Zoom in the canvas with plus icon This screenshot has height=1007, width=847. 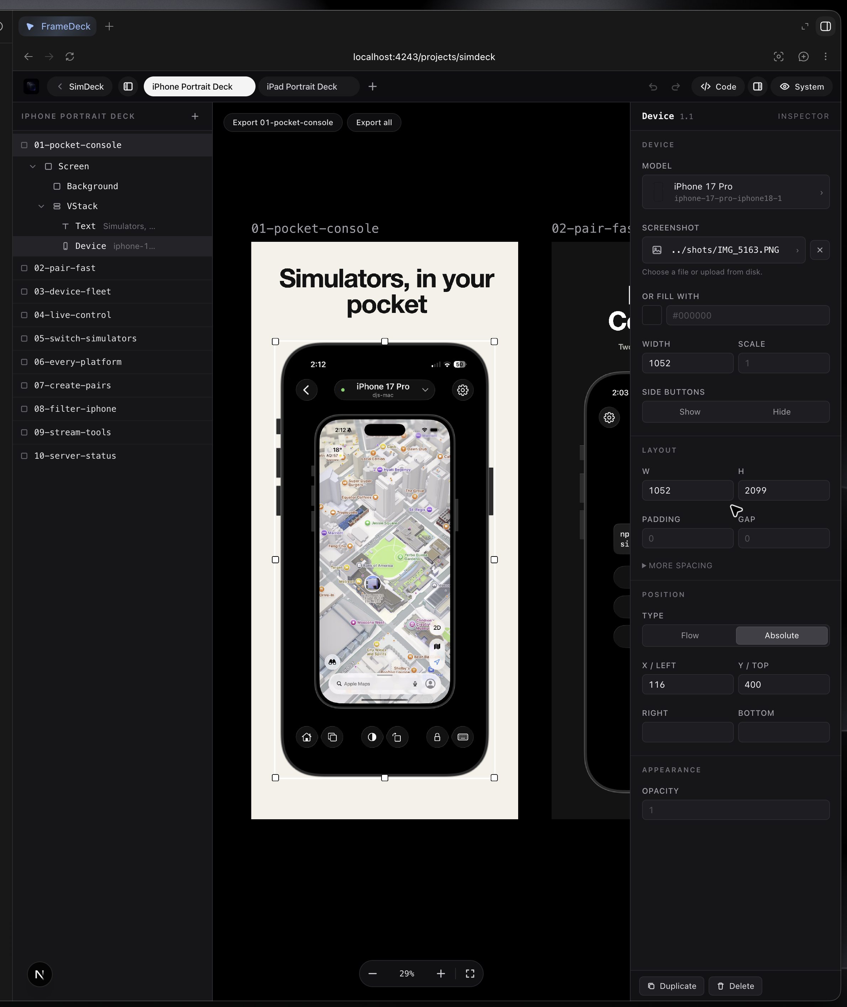point(441,974)
